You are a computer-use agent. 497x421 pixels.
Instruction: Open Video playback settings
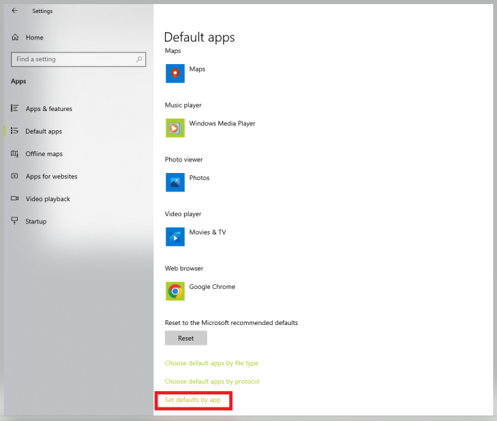[x=48, y=199]
